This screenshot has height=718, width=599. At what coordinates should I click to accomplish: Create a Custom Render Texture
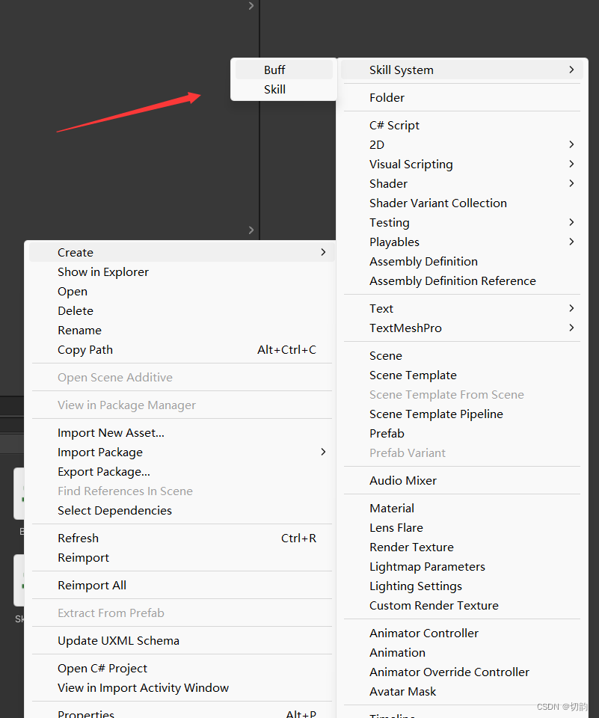[x=462, y=605]
